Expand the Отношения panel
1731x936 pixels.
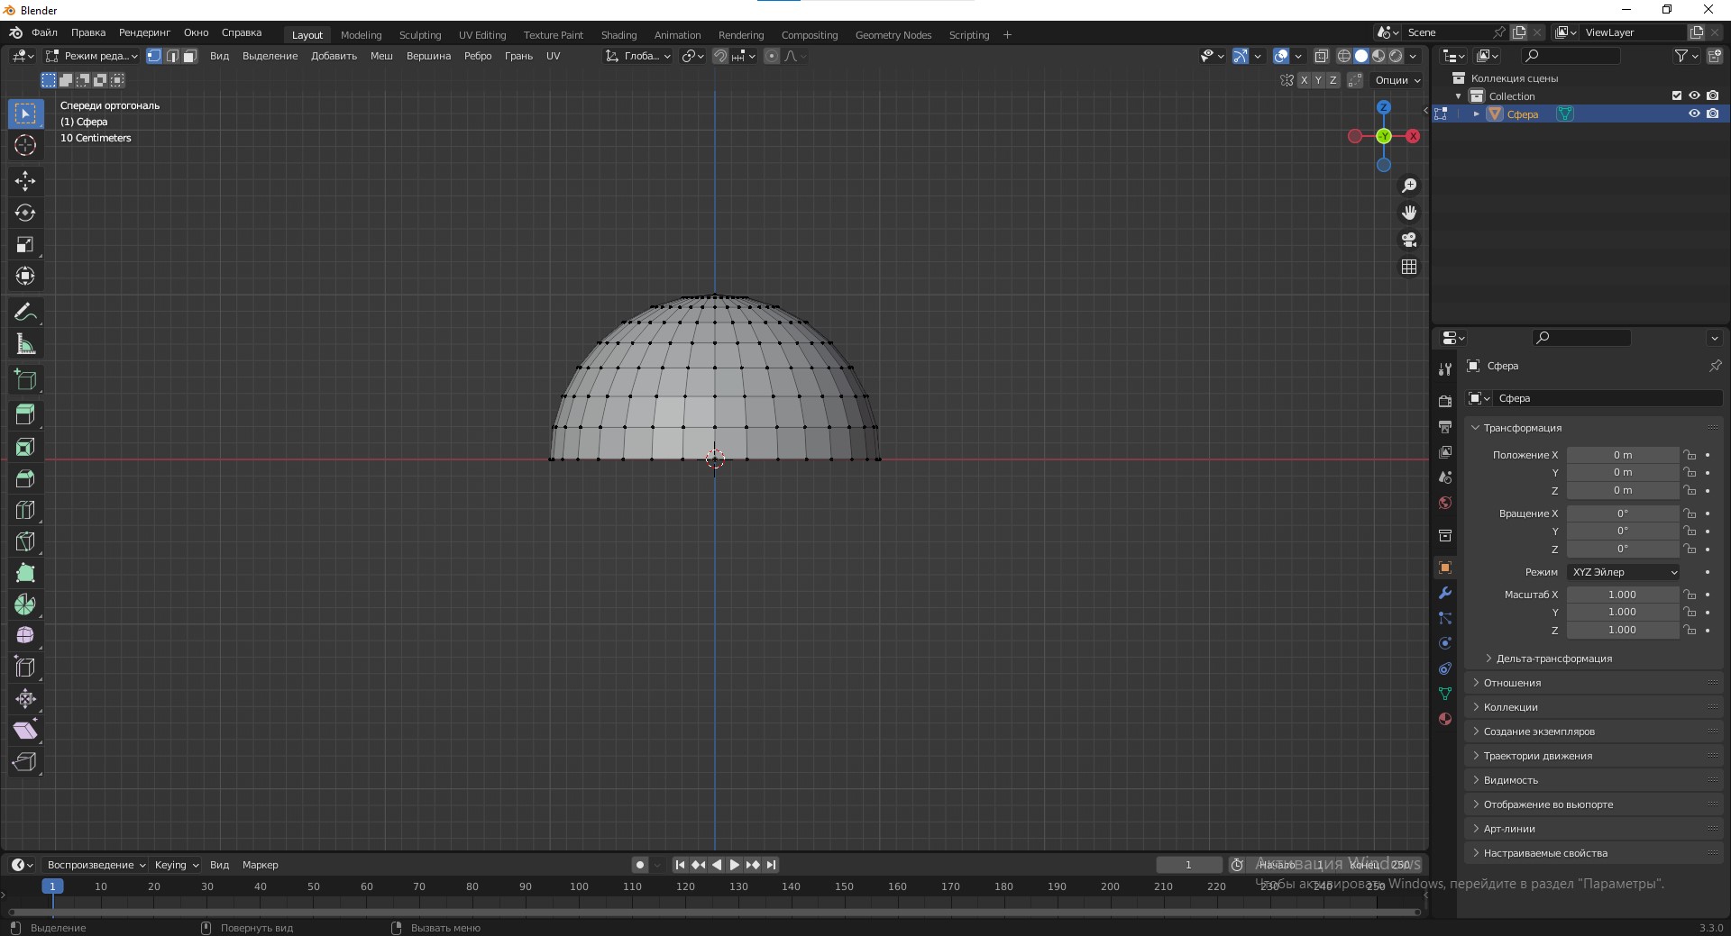click(x=1512, y=683)
